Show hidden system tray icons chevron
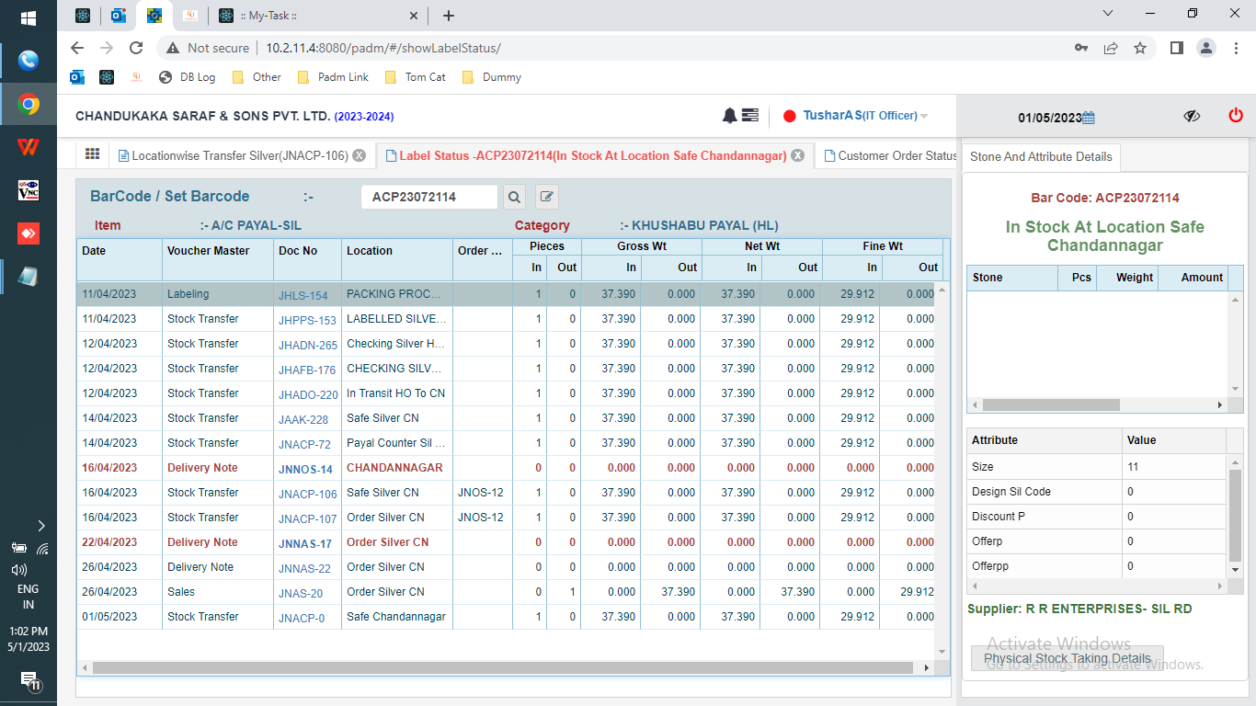This screenshot has height=706, width=1256. click(x=41, y=526)
